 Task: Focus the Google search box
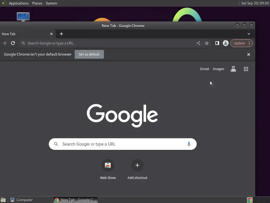[123, 144]
